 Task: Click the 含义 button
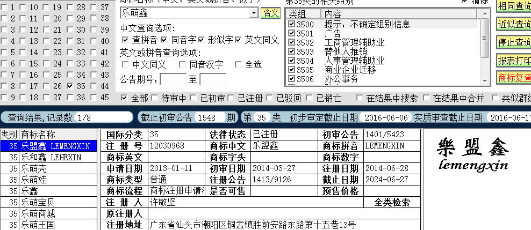pos(270,13)
